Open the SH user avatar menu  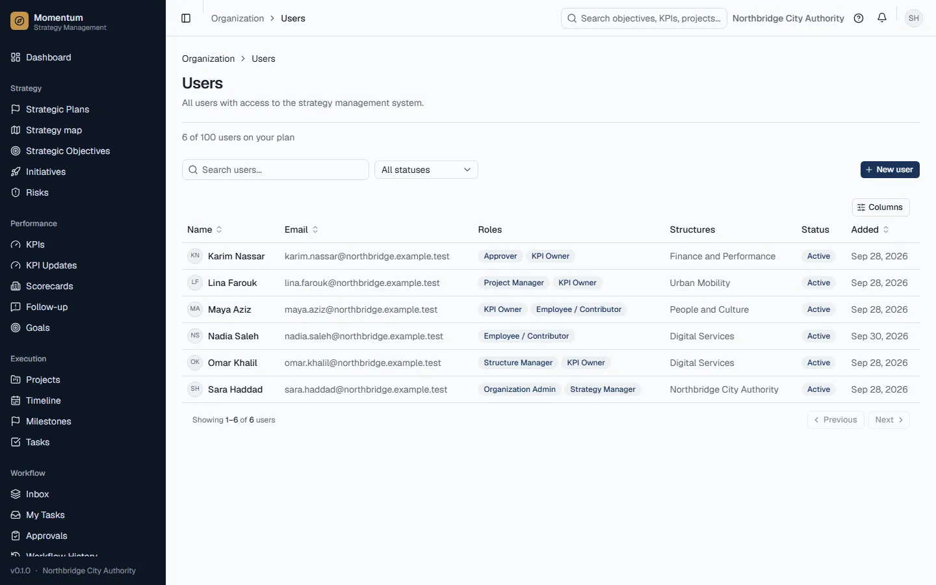[x=914, y=18]
